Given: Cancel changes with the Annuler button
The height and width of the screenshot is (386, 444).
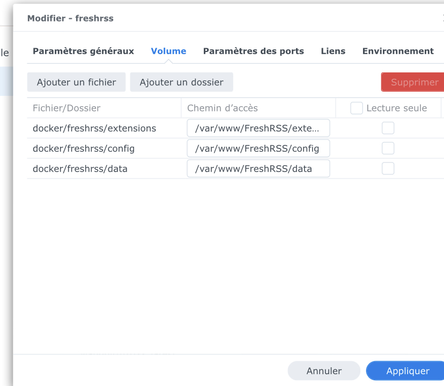Looking at the screenshot, I should pyautogui.click(x=324, y=370).
